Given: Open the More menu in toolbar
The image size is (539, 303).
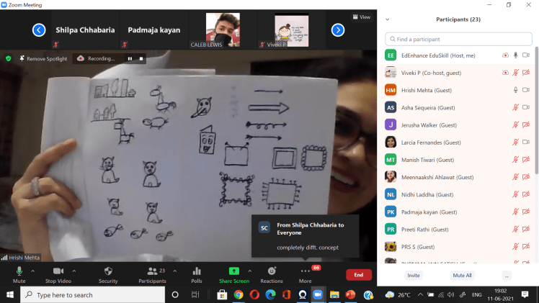Looking at the screenshot, I should [306, 273].
